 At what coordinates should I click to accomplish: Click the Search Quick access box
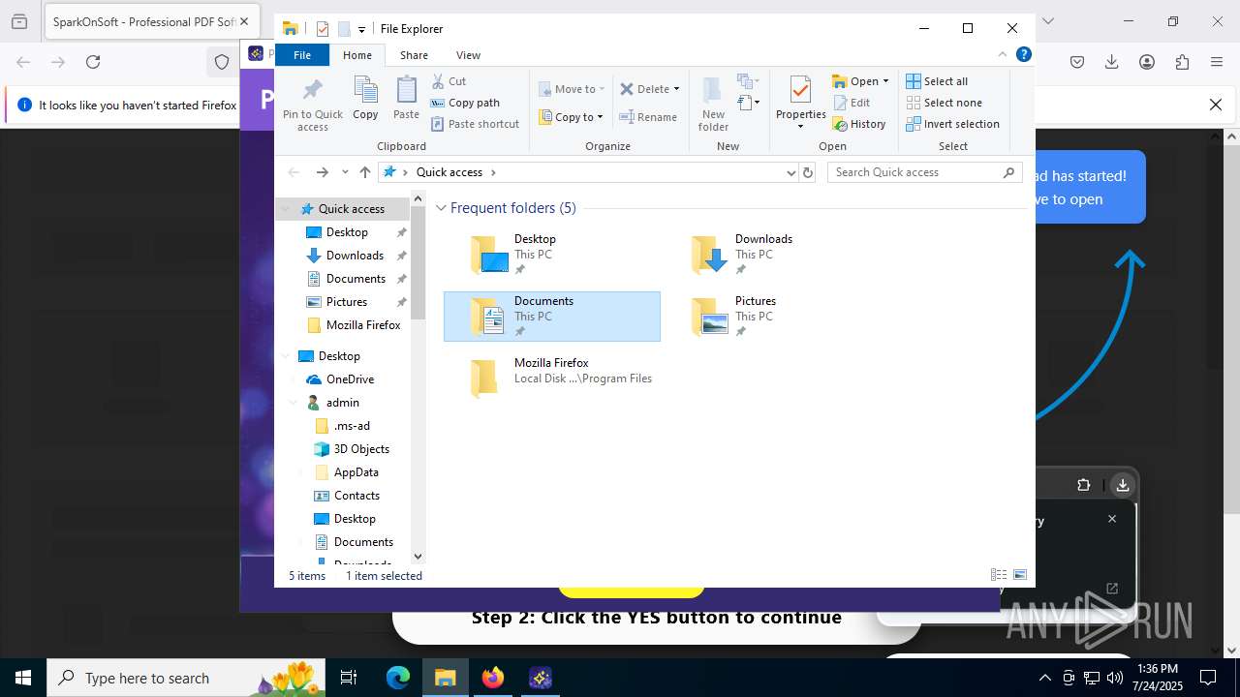pyautogui.click(x=925, y=172)
